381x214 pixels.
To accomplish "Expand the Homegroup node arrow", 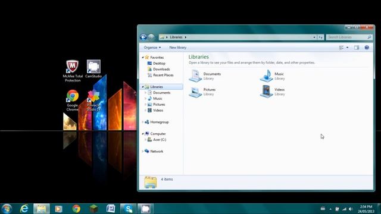I will pyautogui.click(x=143, y=122).
